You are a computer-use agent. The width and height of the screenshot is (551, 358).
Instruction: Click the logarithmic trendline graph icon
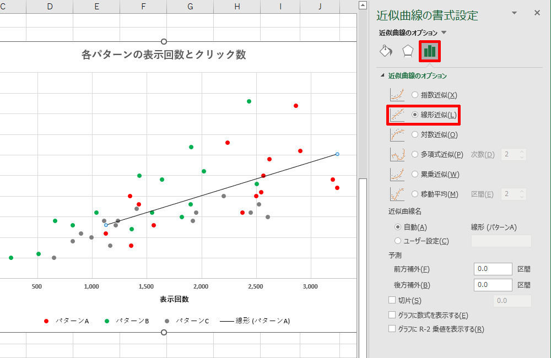[x=397, y=134]
